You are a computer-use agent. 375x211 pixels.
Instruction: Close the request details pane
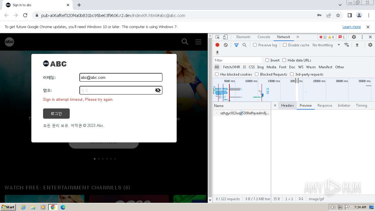(275, 105)
